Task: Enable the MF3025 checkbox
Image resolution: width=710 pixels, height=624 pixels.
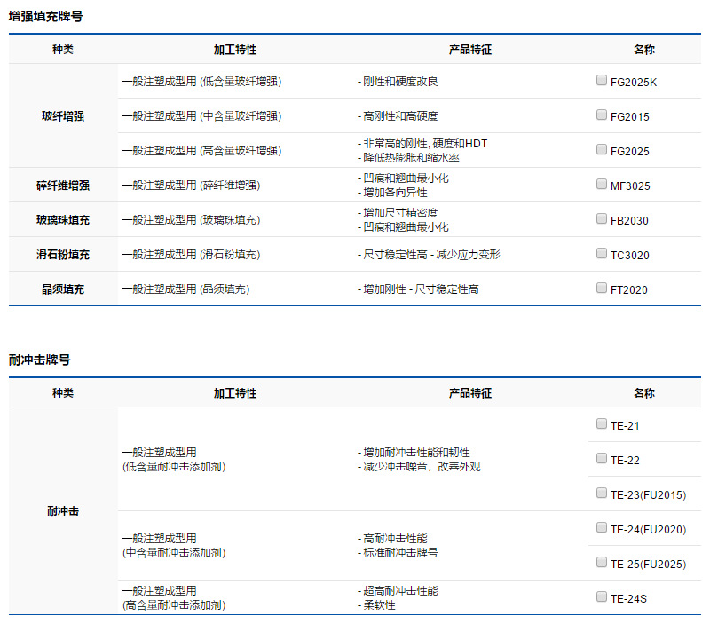Action: [602, 184]
